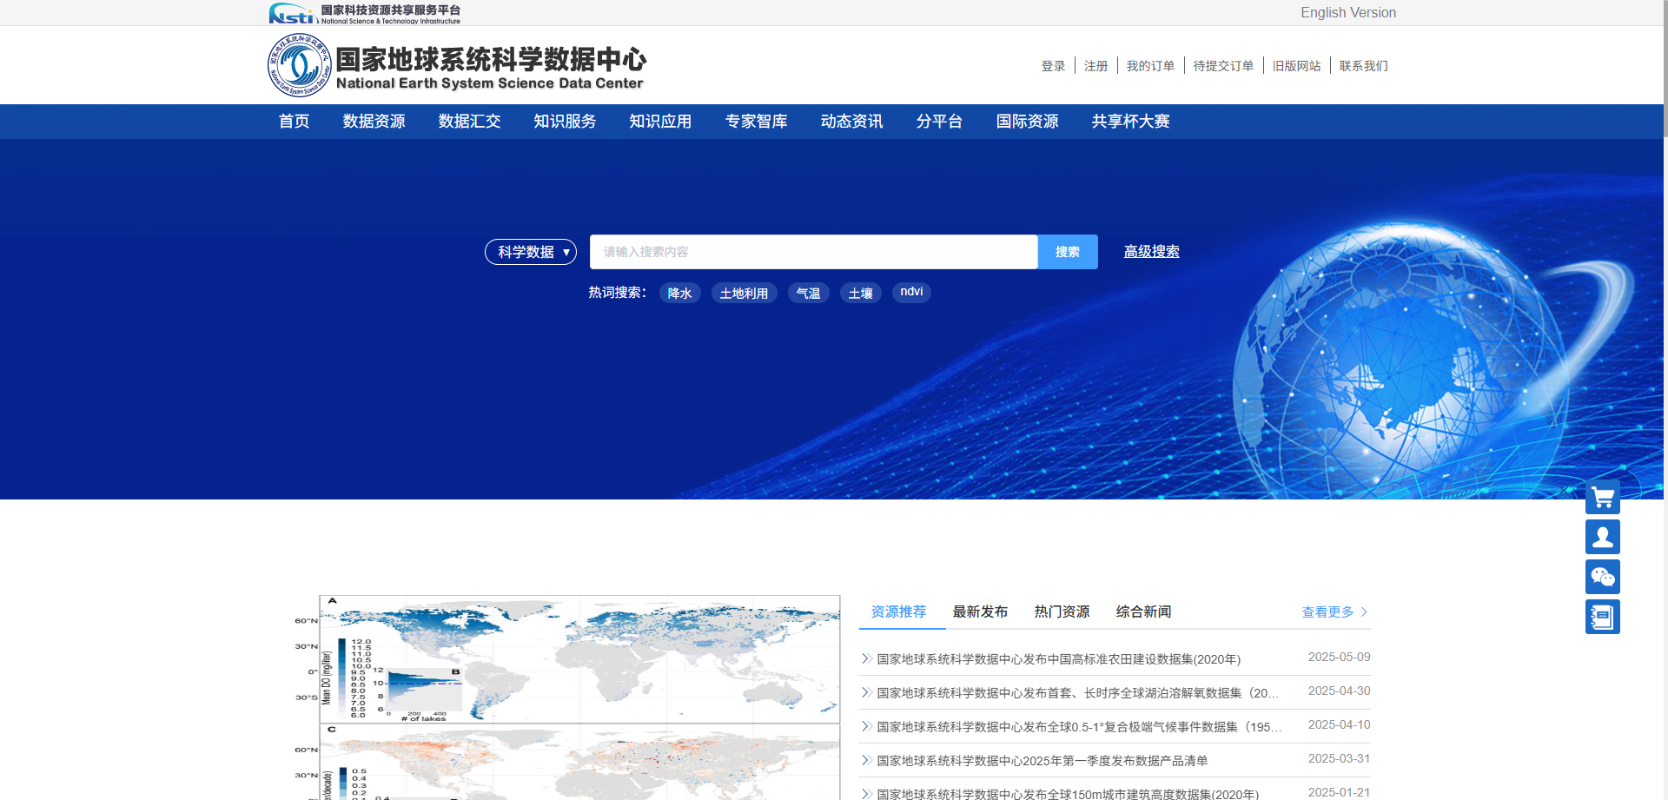Image resolution: width=1668 pixels, height=800 pixels.
Task: Open the 中国高标准农田建设数据集(2020年) news item
Action: point(1059,659)
